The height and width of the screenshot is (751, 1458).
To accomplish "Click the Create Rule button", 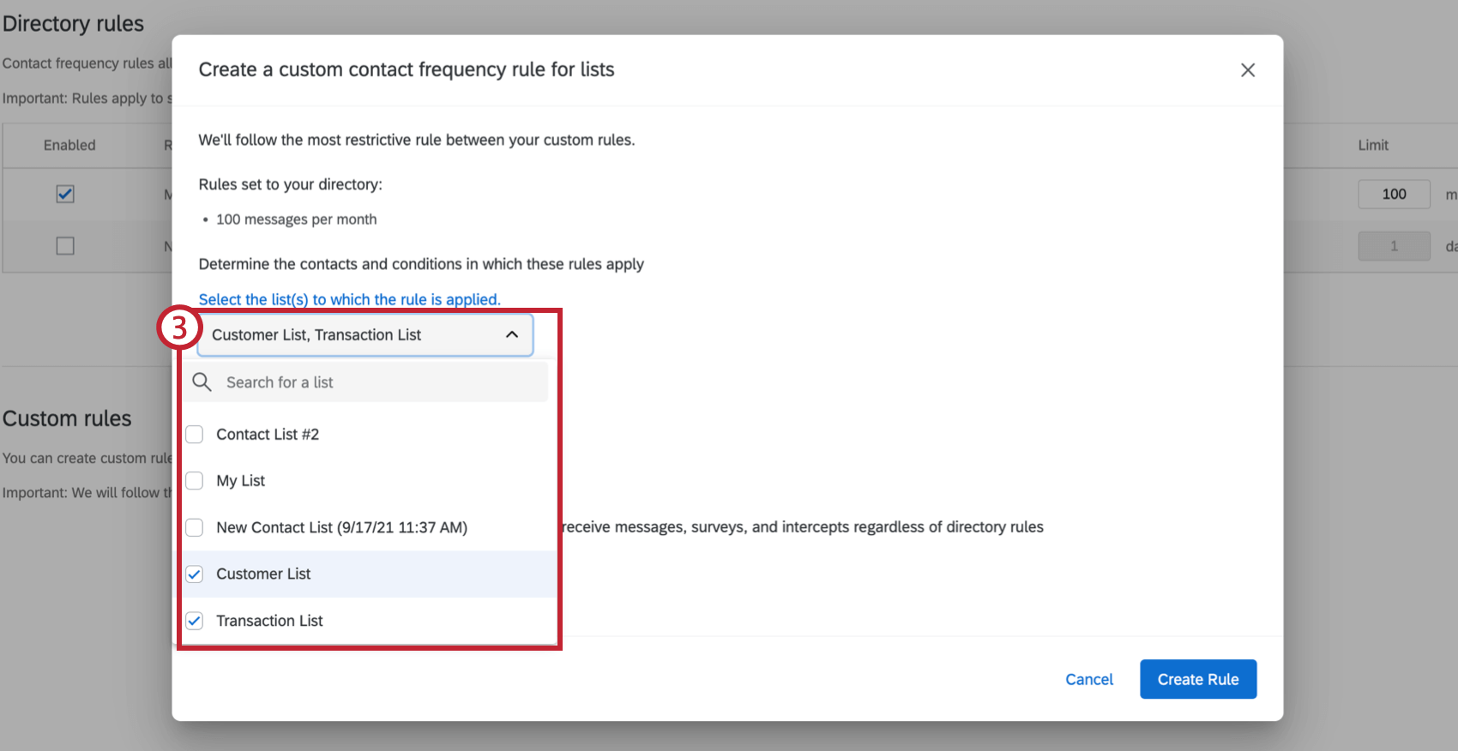I will click(x=1197, y=679).
